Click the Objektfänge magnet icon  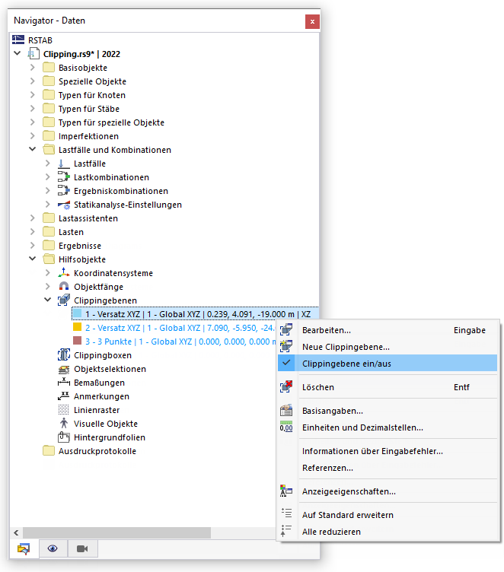64,287
